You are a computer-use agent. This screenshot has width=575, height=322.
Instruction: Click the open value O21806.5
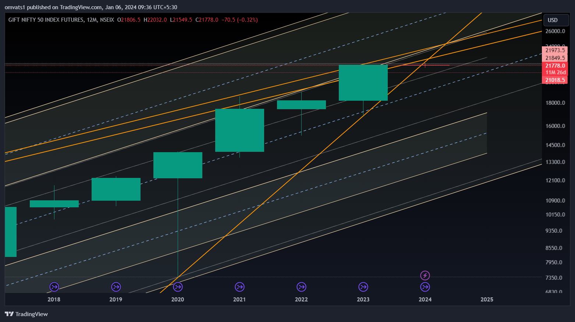pyautogui.click(x=129, y=20)
